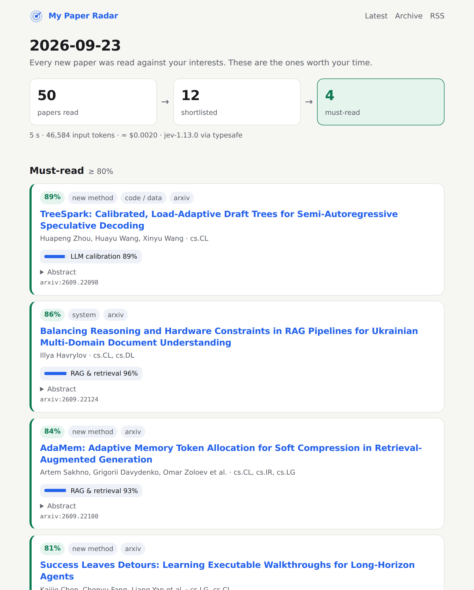Open the Balancing Reasoning RAG Pipelines paper
This screenshot has height=590, width=474.
pyautogui.click(x=229, y=337)
